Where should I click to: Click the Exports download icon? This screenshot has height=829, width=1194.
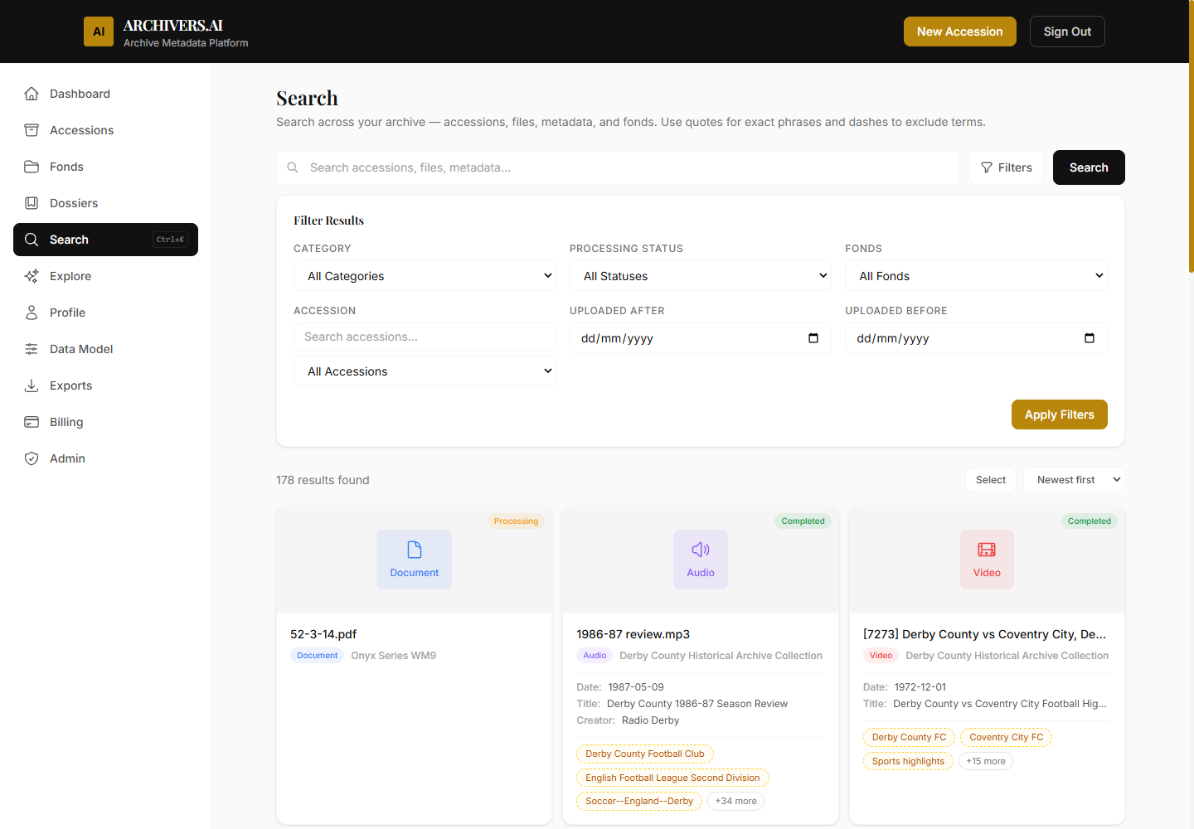coord(32,385)
